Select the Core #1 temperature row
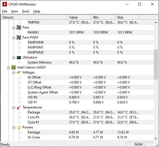 click(90, 122)
